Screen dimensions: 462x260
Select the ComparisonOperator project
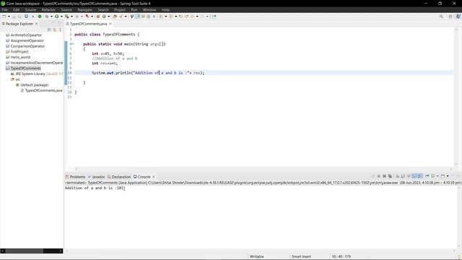point(27,46)
